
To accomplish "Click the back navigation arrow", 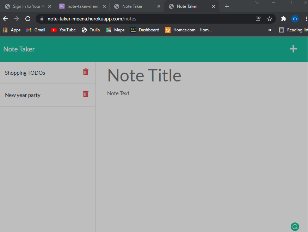I will [5, 18].
